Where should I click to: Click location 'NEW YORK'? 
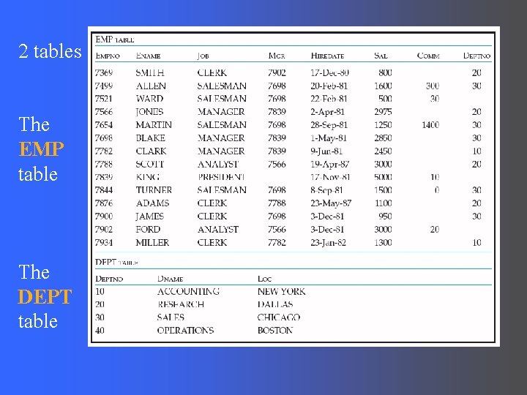coord(281,292)
